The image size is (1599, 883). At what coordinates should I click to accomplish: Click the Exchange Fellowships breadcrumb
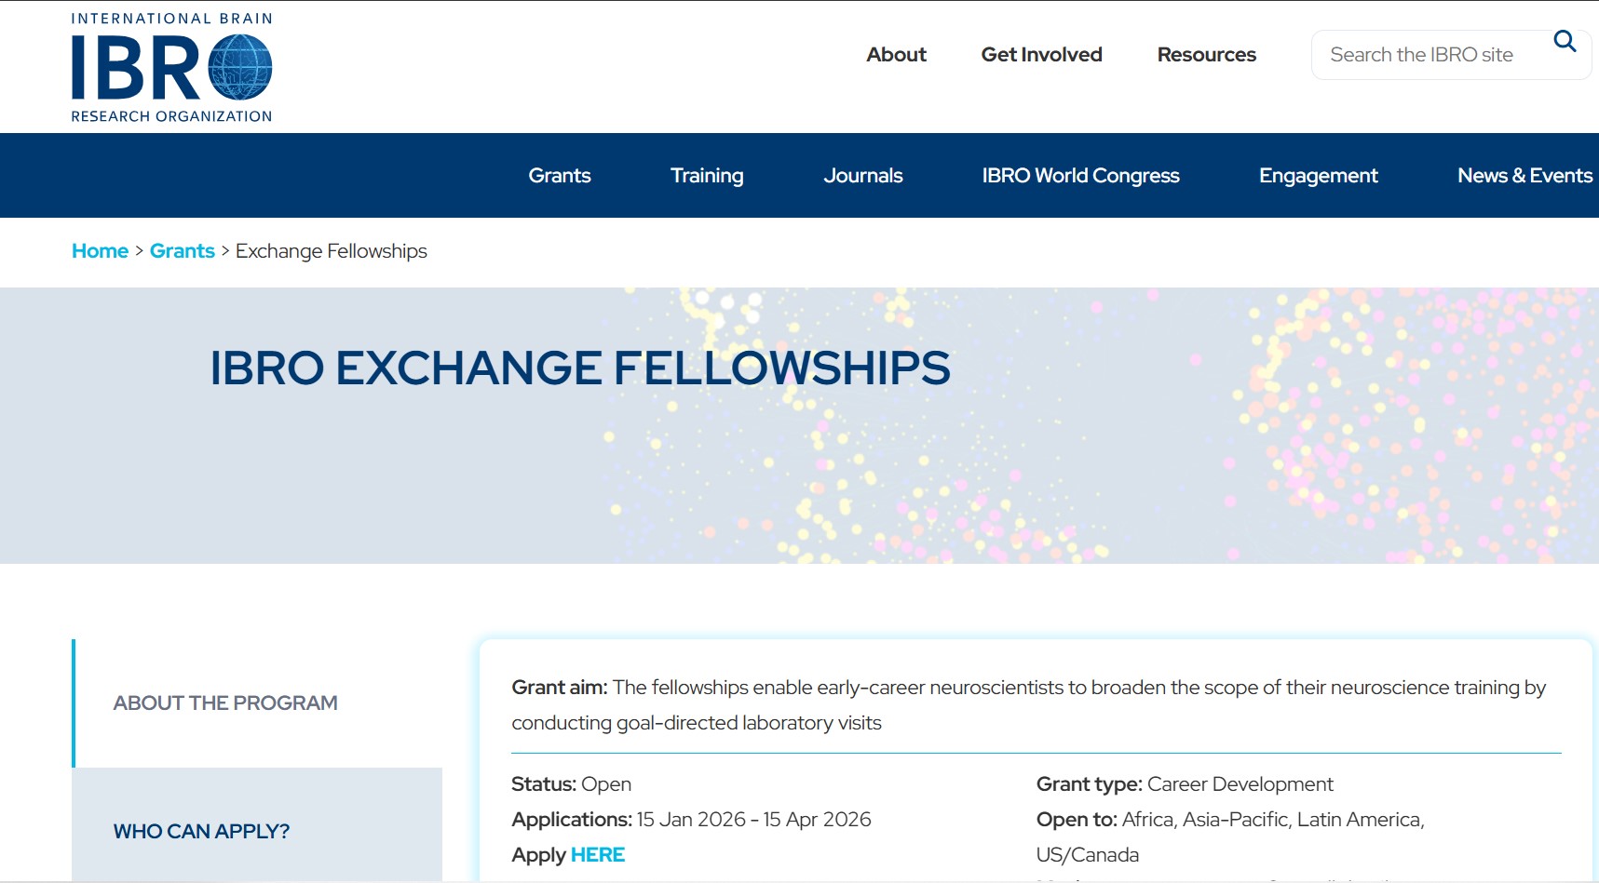(331, 250)
